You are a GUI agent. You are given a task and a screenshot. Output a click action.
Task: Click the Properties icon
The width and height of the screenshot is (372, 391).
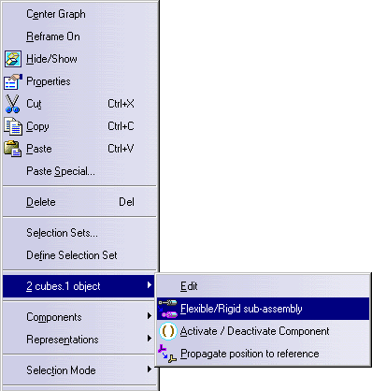[x=13, y=81]
